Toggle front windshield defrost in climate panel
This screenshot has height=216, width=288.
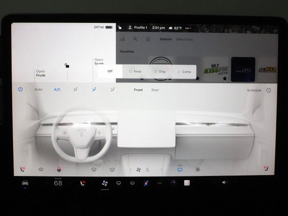[94, 170]
